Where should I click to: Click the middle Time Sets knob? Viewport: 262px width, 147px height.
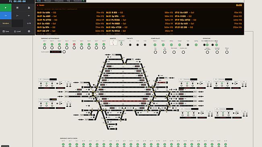tap(138, 45)
